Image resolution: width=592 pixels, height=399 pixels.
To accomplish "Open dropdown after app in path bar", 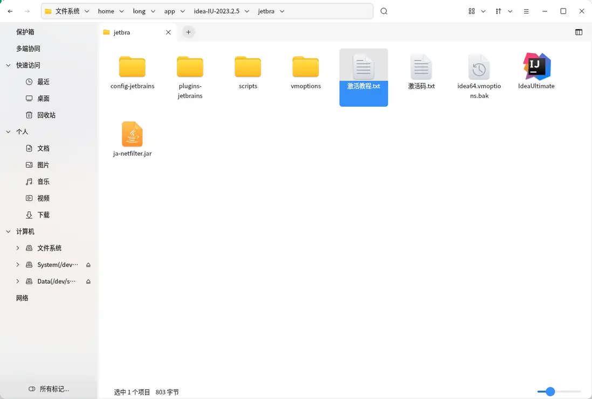I will pos(182,11).
